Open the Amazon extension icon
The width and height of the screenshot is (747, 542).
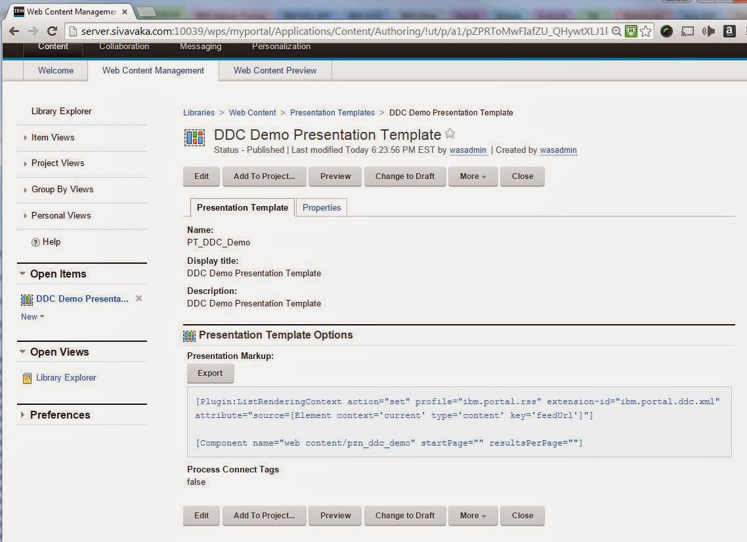pos(729,31)
